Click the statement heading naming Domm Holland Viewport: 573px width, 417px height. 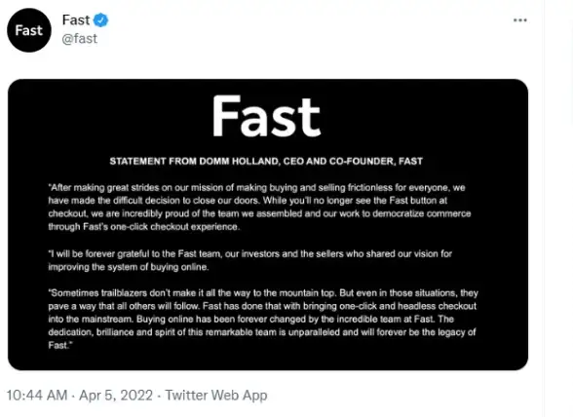tap(266, 161)
